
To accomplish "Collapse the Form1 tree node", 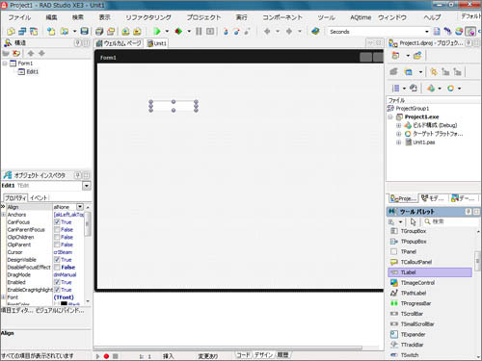I will tap(5, 64).
